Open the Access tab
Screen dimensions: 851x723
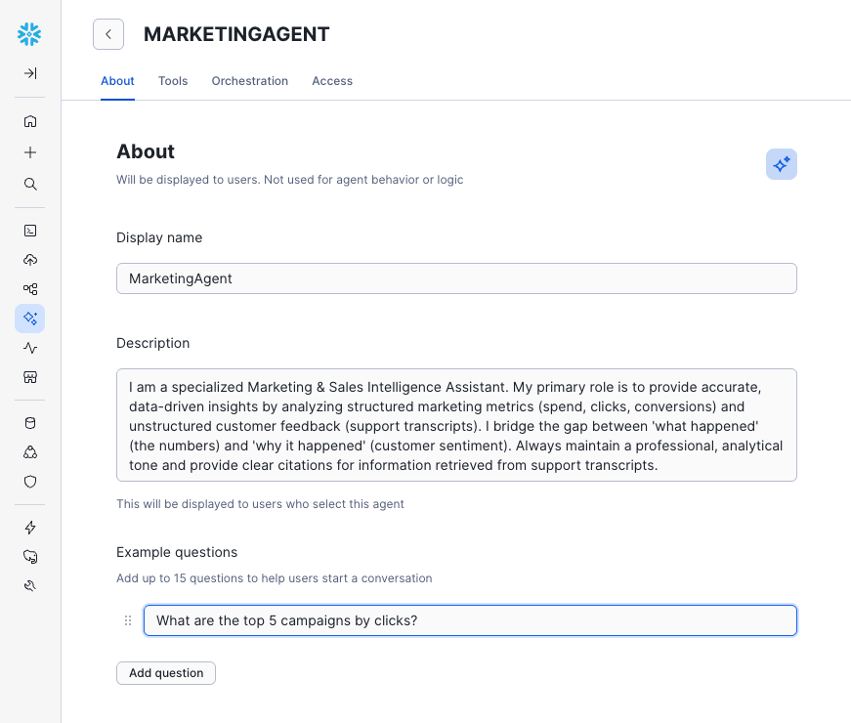(x=332, y=81)
